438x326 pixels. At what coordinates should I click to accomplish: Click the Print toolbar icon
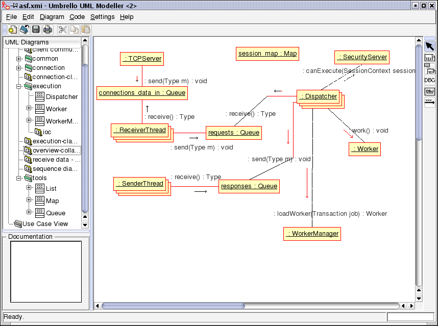[x=48, y=30]
